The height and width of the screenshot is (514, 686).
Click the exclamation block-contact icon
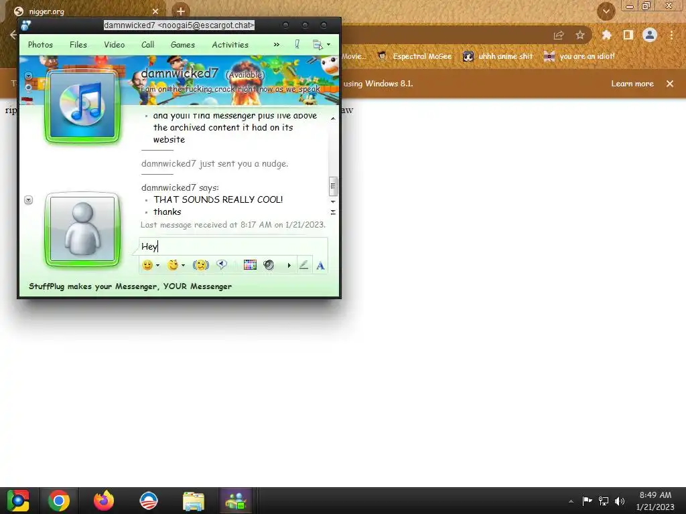pyautogui.click(x=297, y=44)
